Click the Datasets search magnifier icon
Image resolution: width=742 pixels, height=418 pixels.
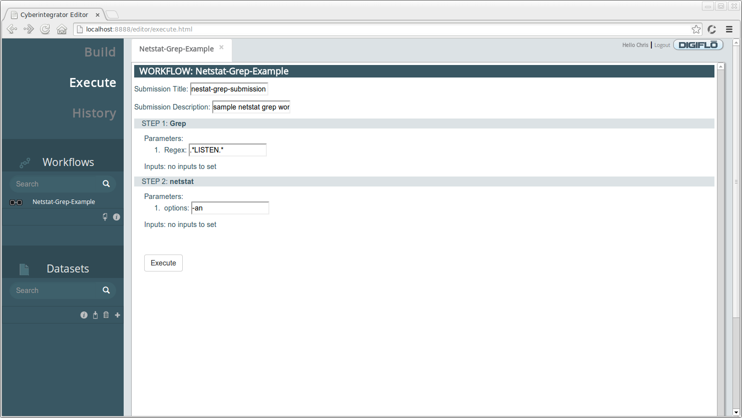pos(106,290)
